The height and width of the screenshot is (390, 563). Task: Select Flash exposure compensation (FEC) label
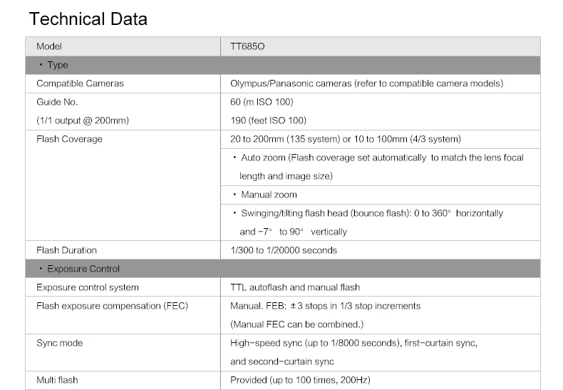click(x=112, y=306)
